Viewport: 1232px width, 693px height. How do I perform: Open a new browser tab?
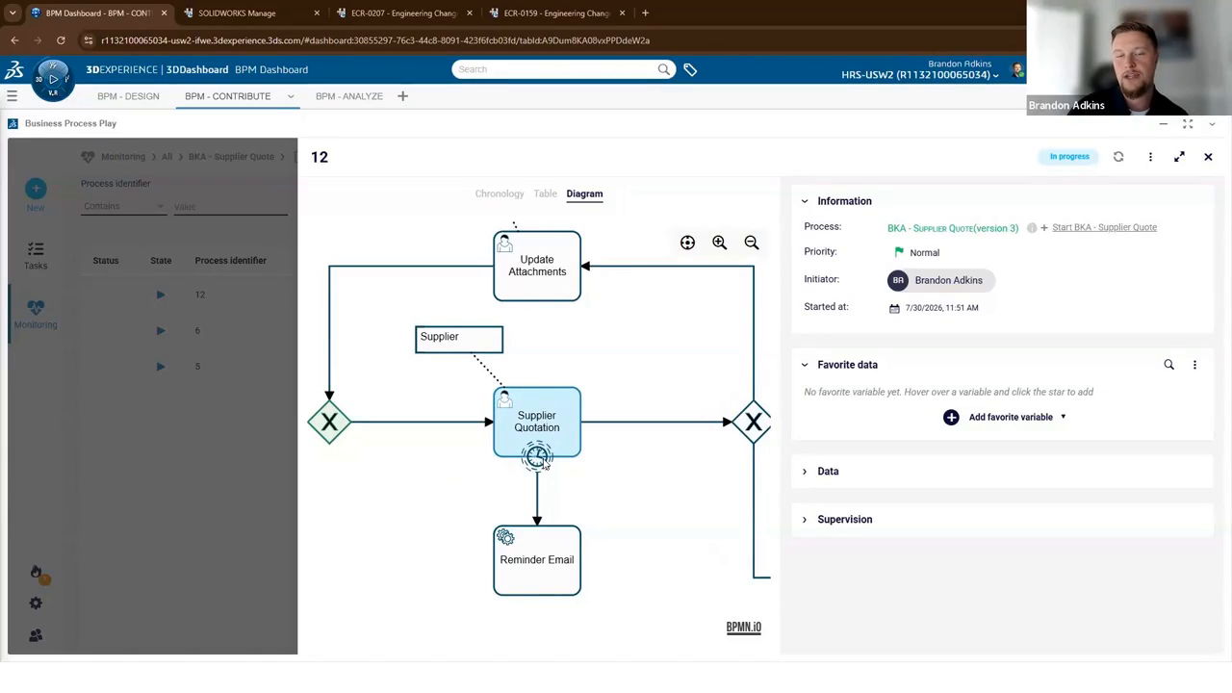click(x=645, y=13)
